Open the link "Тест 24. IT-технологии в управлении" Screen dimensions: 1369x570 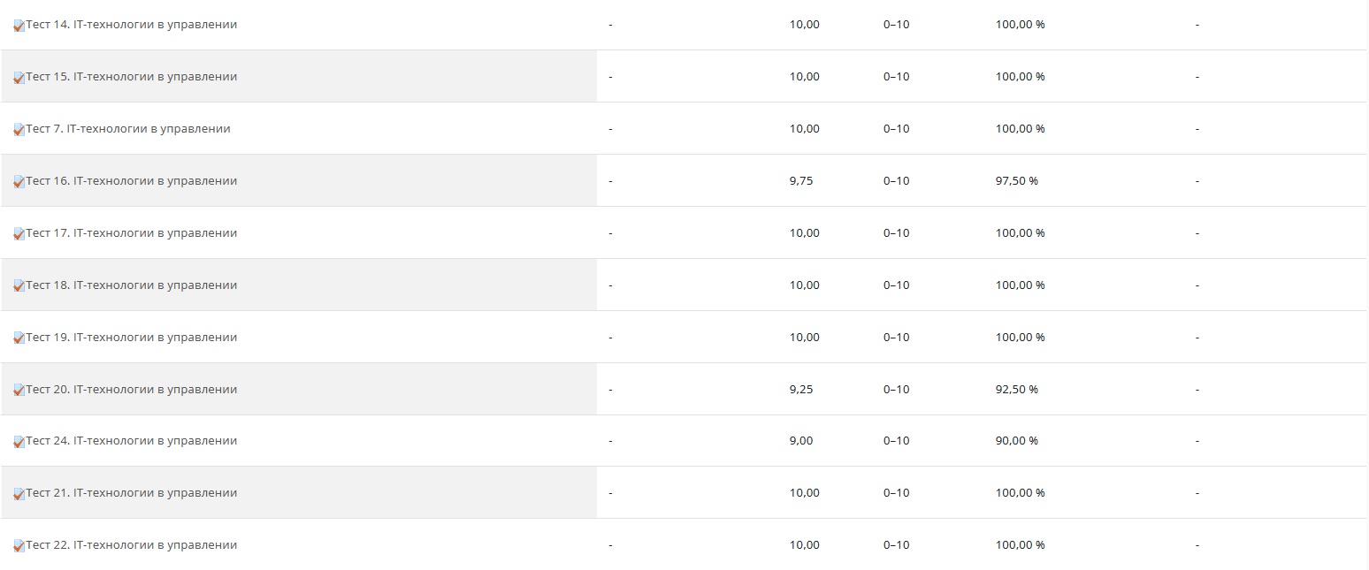[132, 441]
